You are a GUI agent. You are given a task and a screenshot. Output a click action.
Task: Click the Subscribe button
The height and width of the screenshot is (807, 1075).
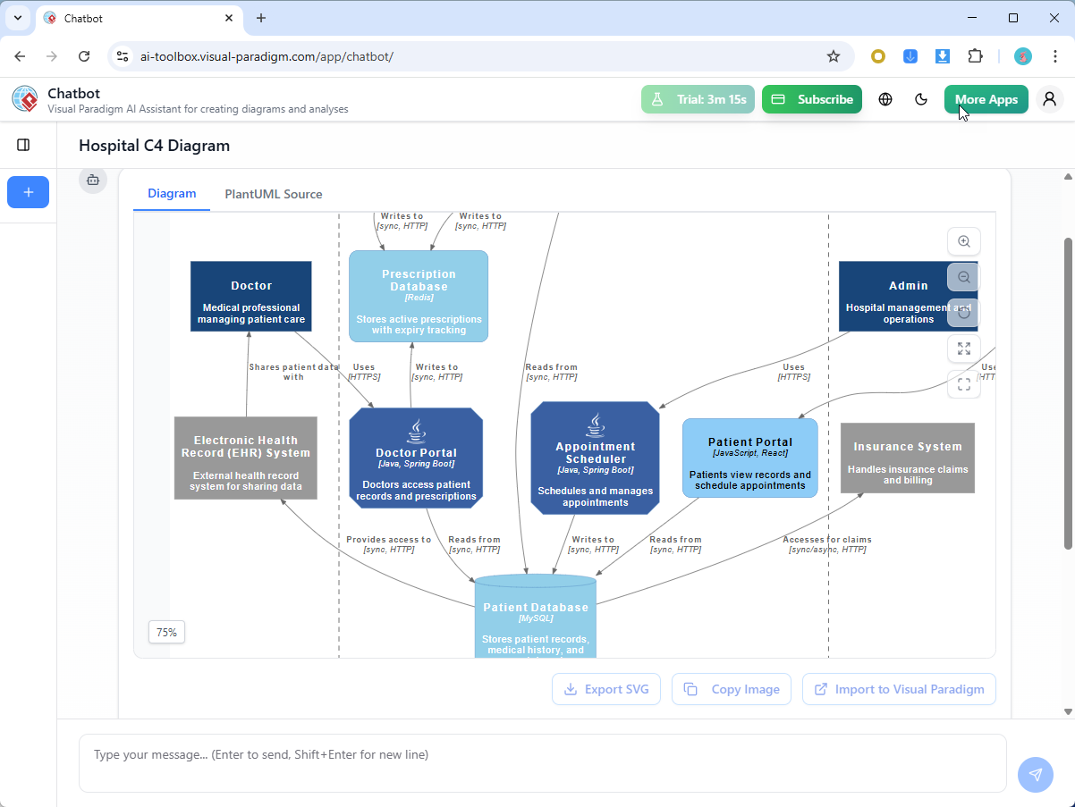point(811,99)
